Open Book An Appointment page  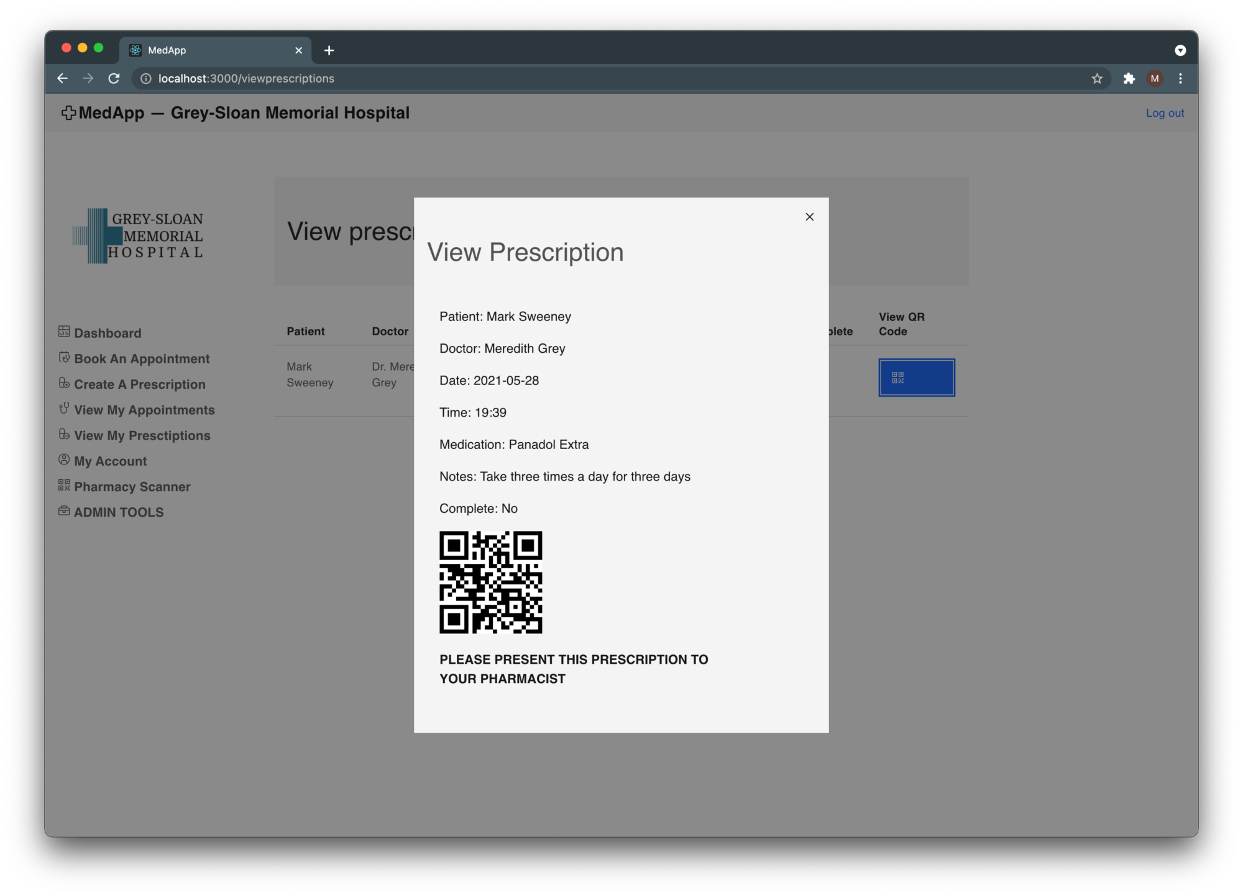(x=142, y=359)
